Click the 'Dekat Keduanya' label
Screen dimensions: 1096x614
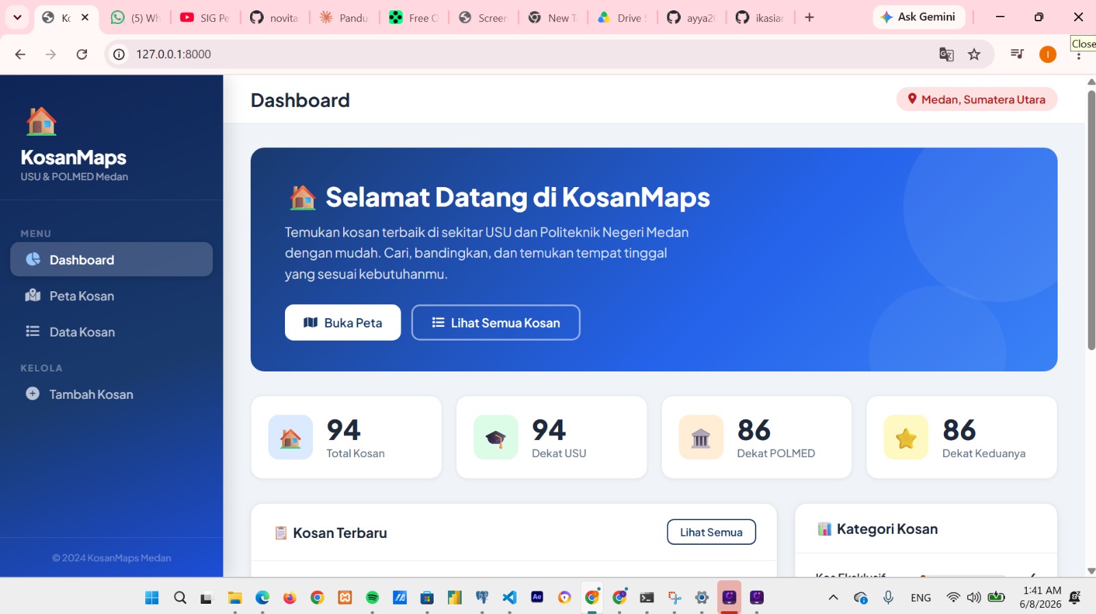(x=984, y=454)
